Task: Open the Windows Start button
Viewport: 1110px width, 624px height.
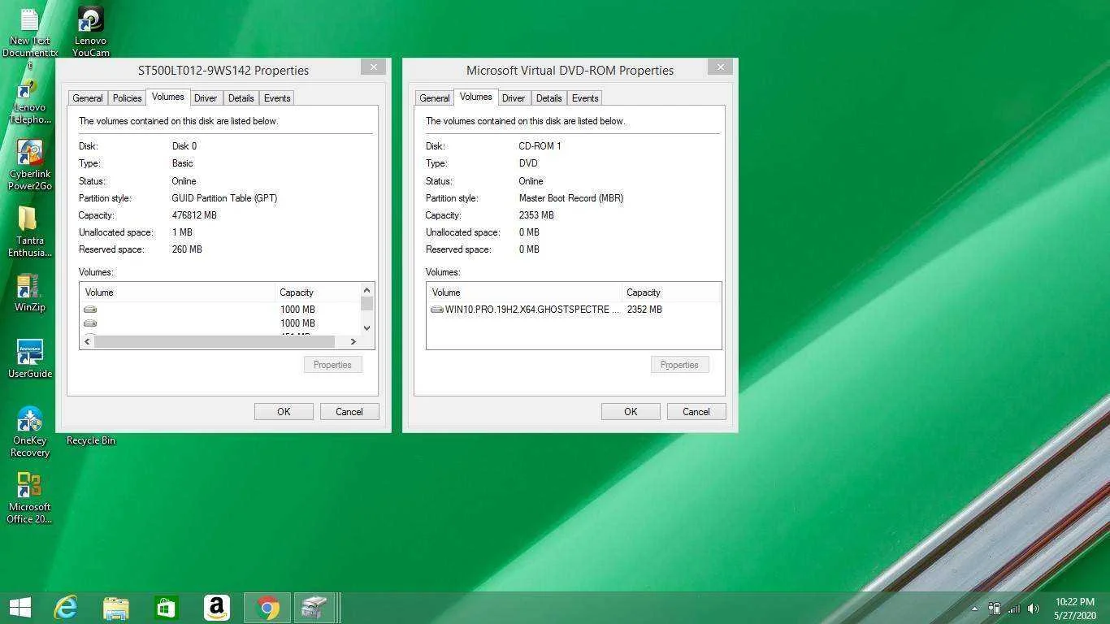Action: (20, 608)
